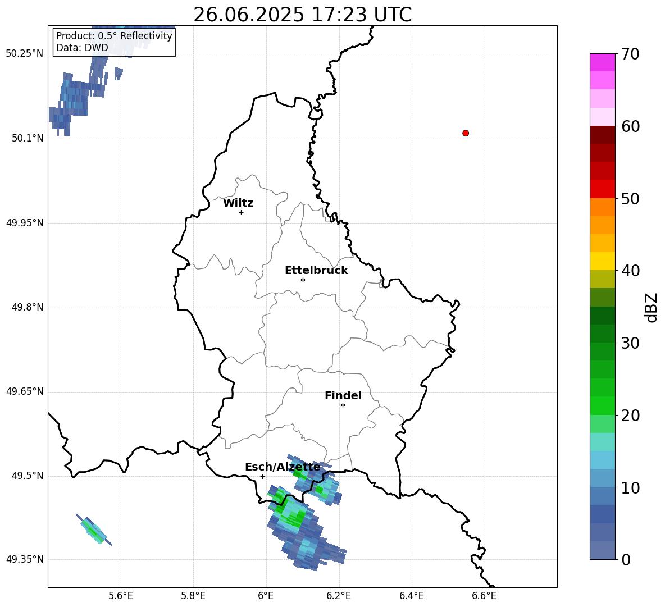Click the 5.6°E longitude label
Screen dimensions: 665x607
121,596
